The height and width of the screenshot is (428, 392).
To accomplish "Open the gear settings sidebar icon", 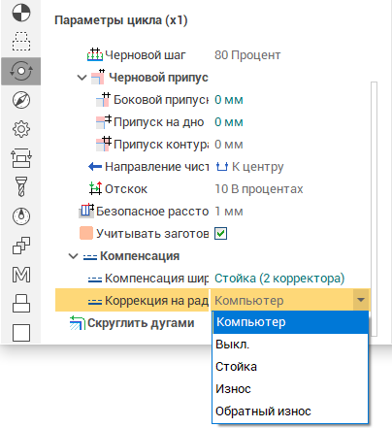I will click(21, 129).
